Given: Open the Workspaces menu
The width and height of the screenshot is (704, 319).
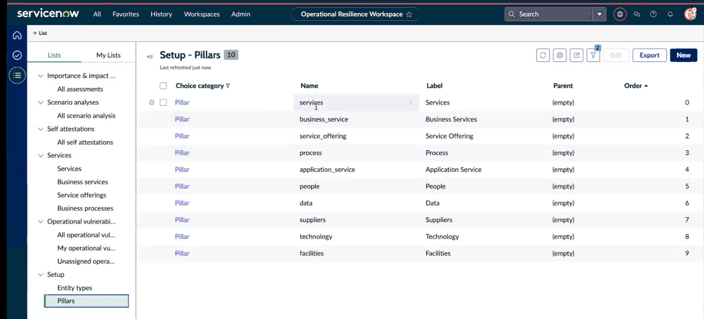Looking at the screenshot, I should click(x=202, y=14).
